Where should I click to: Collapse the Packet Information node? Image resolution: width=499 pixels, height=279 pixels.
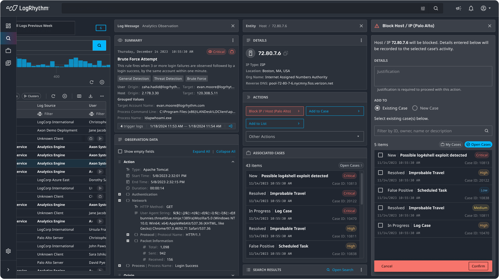pyautogui.click(x=128, y=241)
